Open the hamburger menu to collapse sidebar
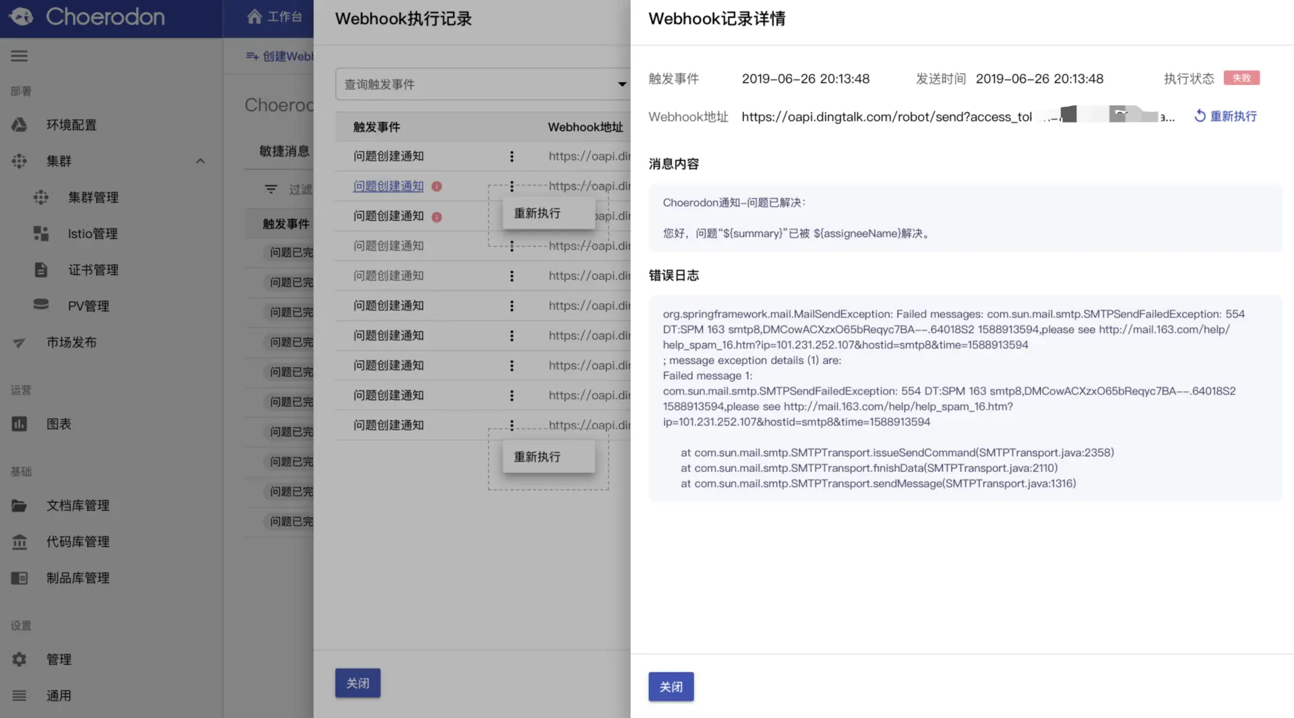This screenshot has height=718, width=1294. click(19, 55)
